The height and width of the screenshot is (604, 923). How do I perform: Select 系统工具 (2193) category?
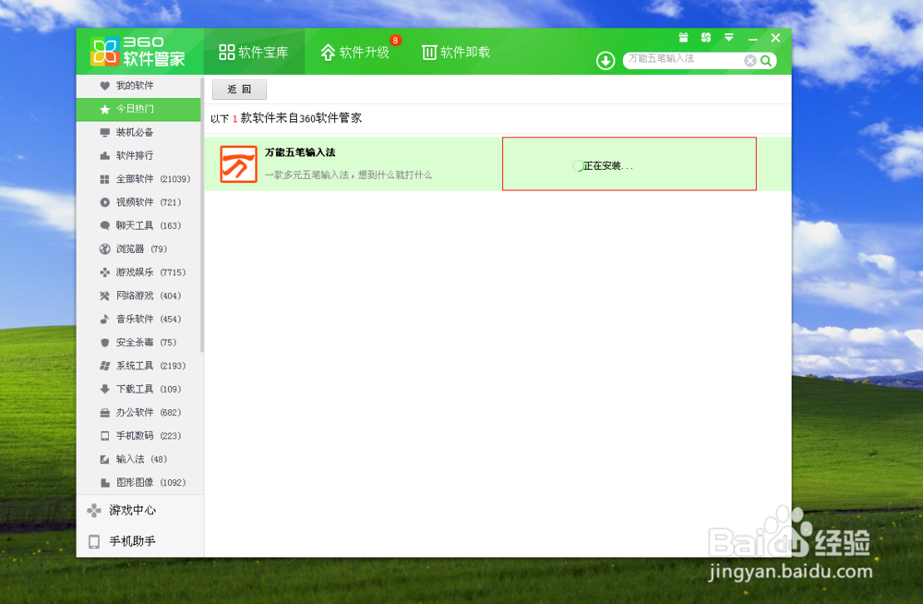[138, 366]
